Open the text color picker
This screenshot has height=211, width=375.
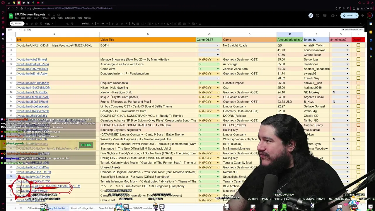127,24
